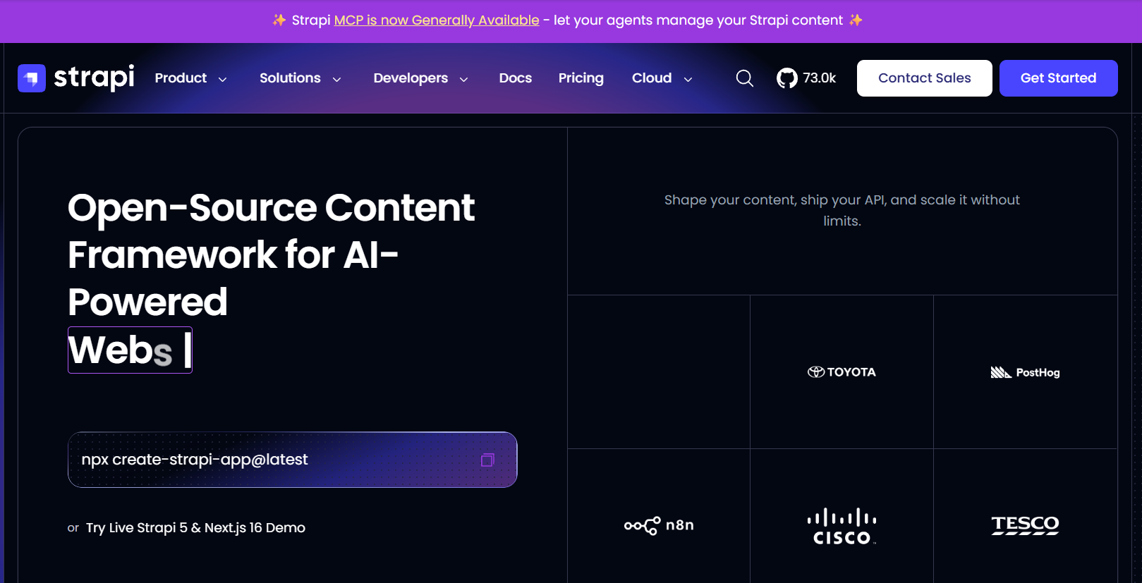
Task: Open the GitHub repository icon
Action: pos(787,78)
